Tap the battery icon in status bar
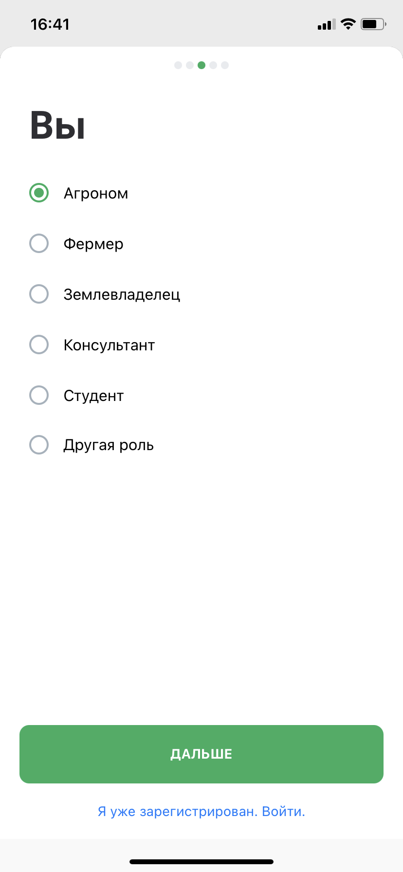 pyautogui.click(x=373, y=24)
